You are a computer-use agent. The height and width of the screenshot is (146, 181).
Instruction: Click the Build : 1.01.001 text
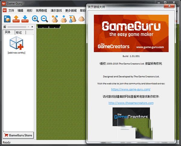coord(131,56)
